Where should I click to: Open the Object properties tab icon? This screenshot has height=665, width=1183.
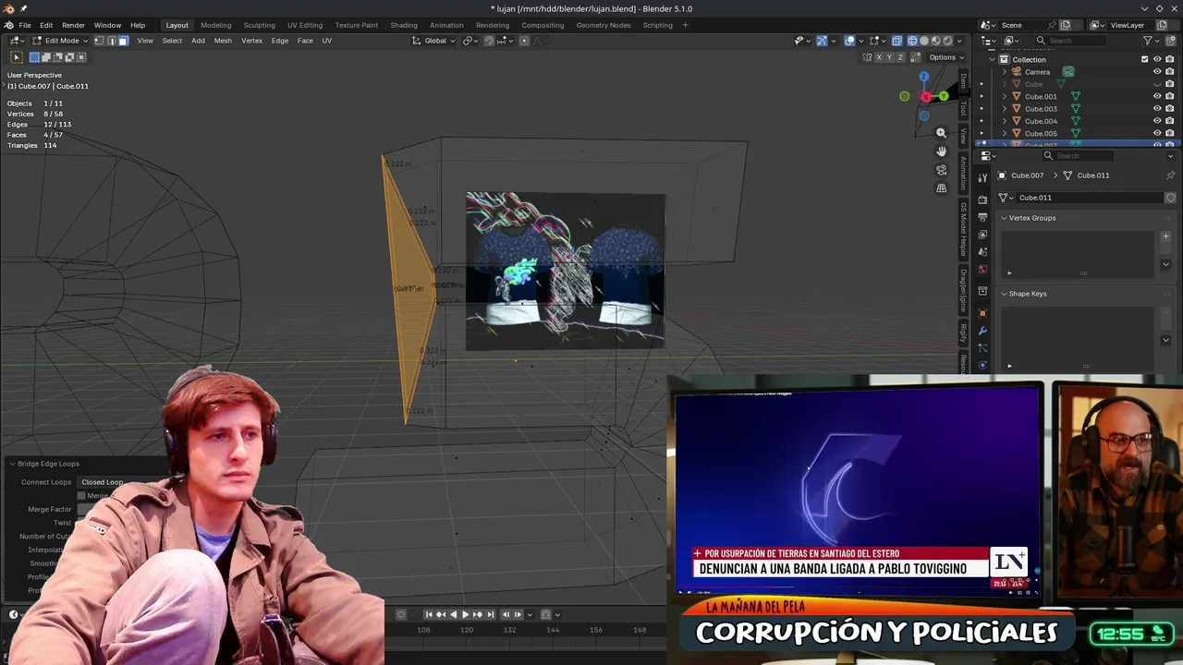click(x=982, y=313)
